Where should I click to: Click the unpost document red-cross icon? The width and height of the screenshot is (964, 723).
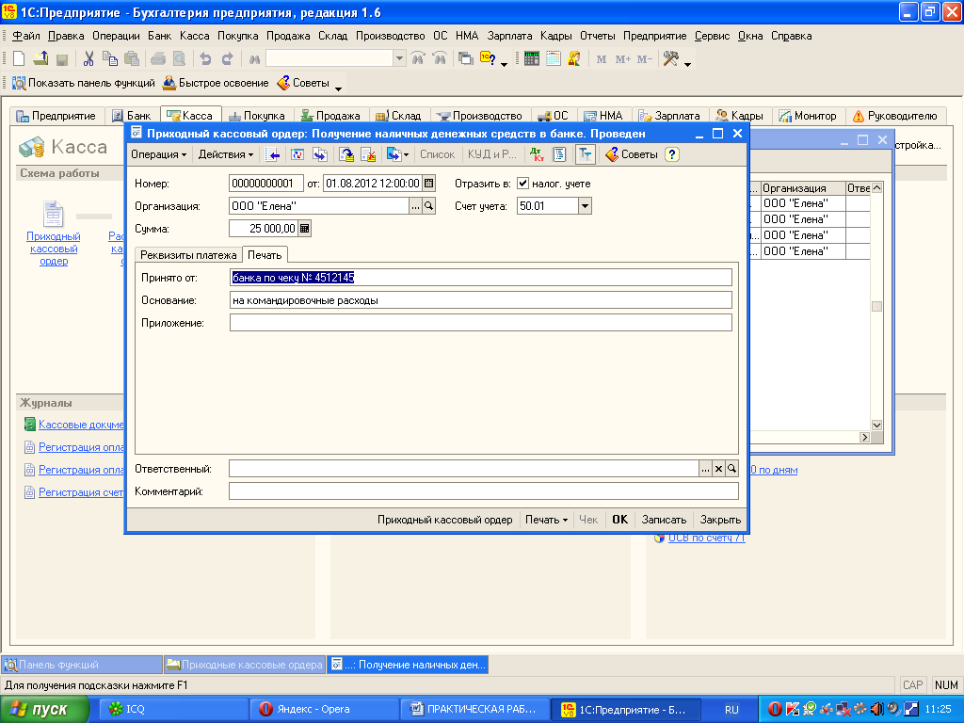tap(368, 154)
